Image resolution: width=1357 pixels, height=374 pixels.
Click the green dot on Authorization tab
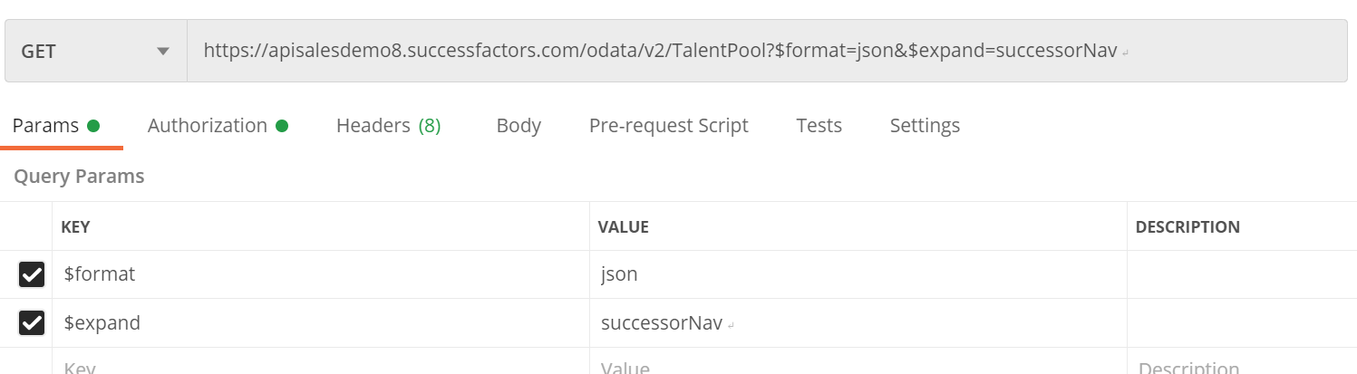point(282,126)
